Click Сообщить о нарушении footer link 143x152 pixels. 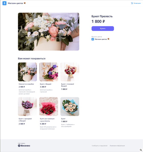[99, 146]
